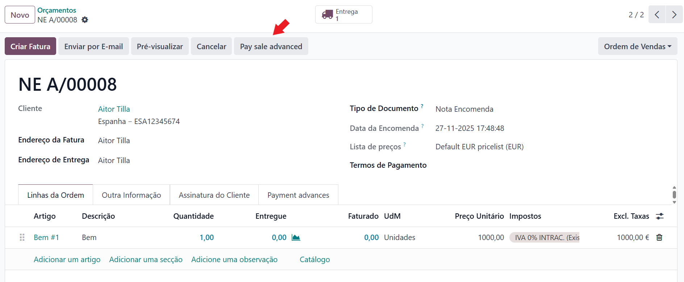Open the Aitor Tilla customer link
The image size is (684, 282).
click(114, 109)
